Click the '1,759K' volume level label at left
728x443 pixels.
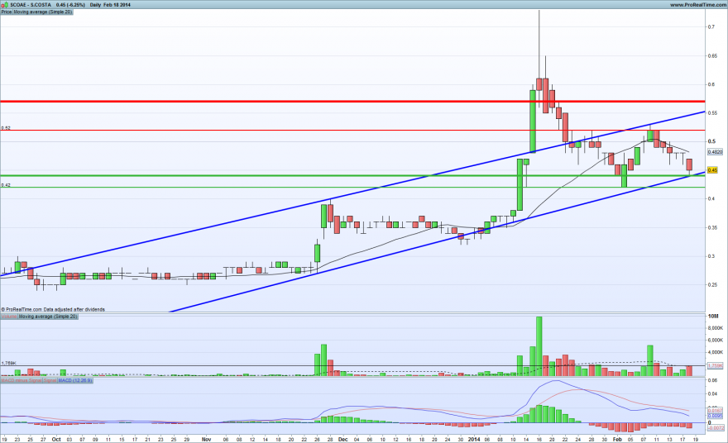coord(9,363)
